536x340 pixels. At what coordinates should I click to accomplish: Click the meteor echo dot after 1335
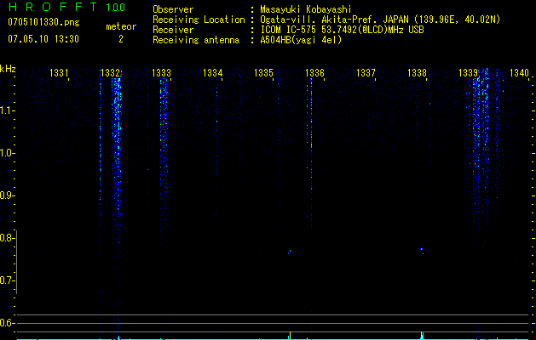click(290, 252)
